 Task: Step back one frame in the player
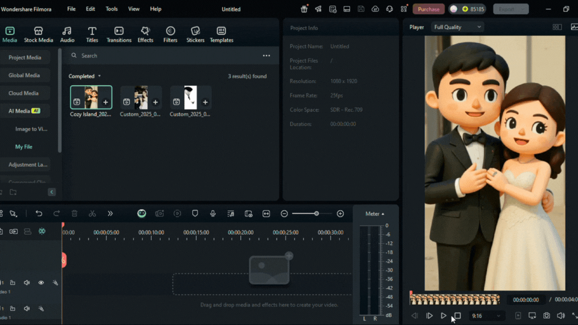(415, 316)
